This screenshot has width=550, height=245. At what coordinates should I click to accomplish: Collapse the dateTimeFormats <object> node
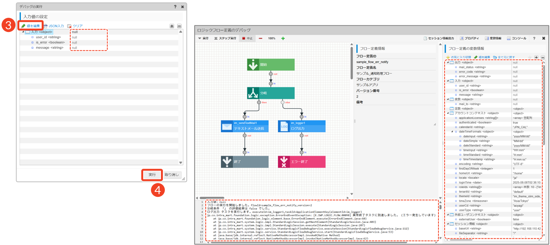(452, 132)
